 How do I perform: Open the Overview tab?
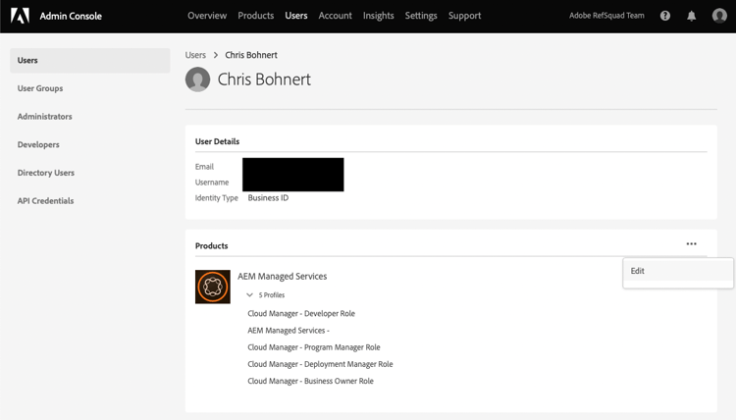[207, 16]
